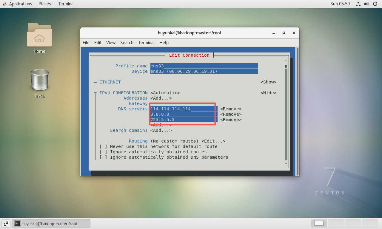Toggle Ignore automatically obtained DNS parameters
Screen dimensions: 382x229
pyautogui.click(x=103, y=157)
